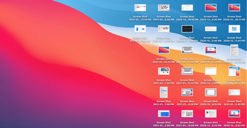The height and width of the screenshot is (128, 247).
Task: Select the Screen Shot 2020-12...7.09 PM file icon
Action: [x=211, y=71]
